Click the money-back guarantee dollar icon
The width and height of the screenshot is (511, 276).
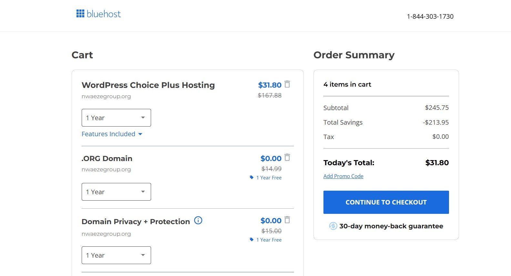tap(333, 226)
